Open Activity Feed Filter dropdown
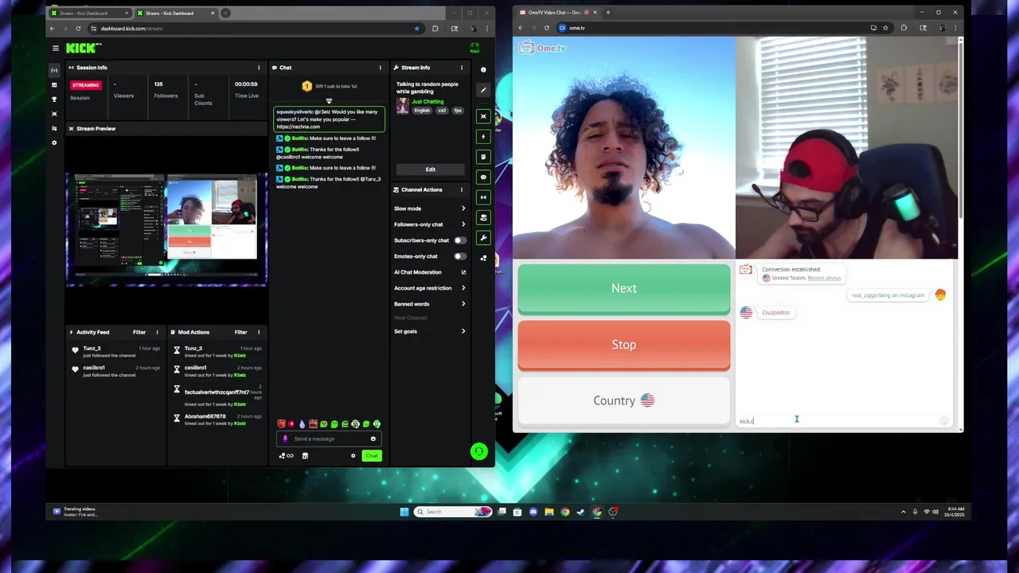This screenshot has width=1019, height=573. (139, 332)
